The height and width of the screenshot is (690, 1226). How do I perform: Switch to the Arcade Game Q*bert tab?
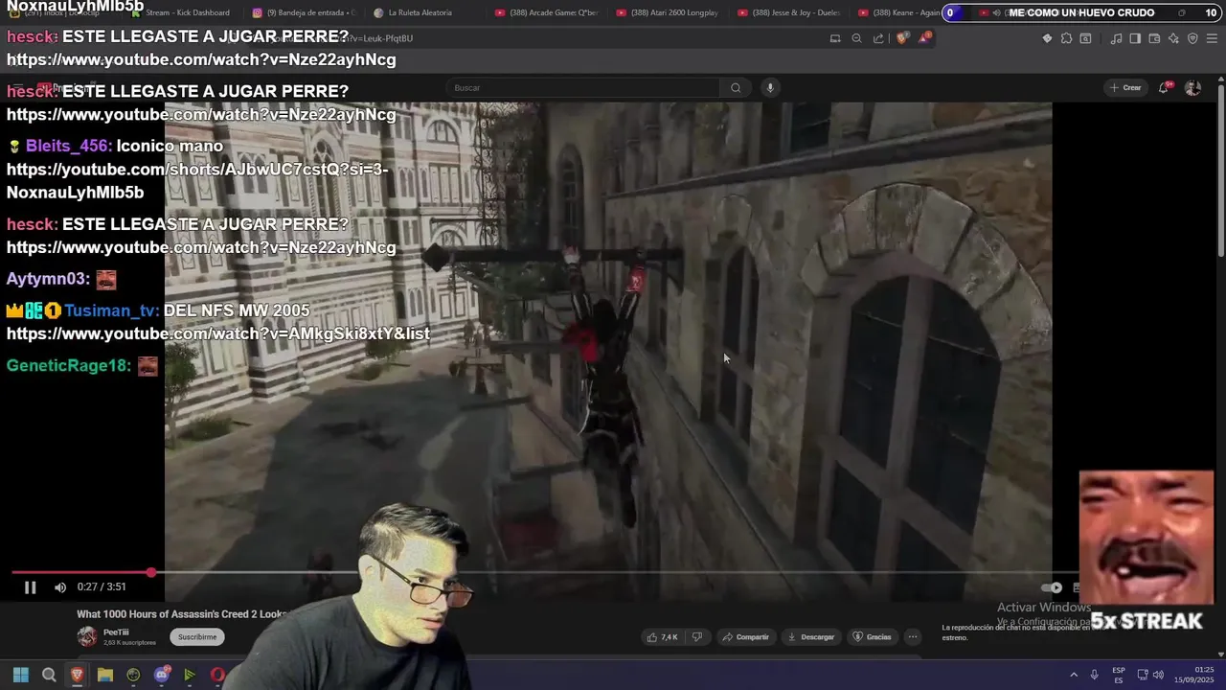[547, 12]
